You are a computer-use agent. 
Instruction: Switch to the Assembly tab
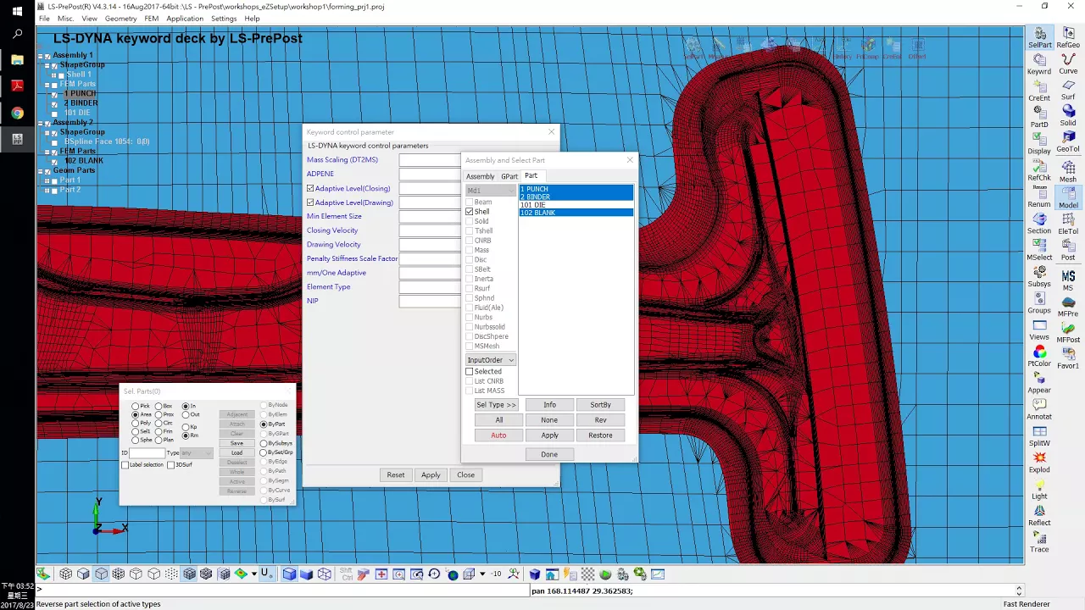pos(480,176)
